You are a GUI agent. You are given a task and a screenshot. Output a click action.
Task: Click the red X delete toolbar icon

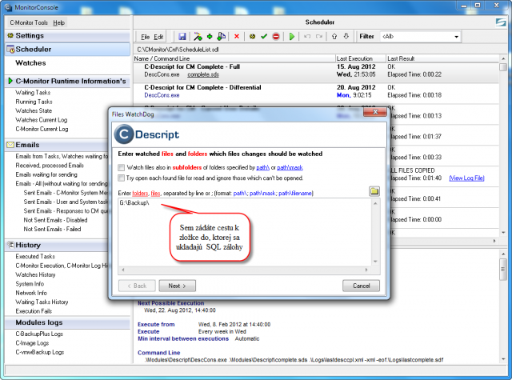tap(237, 37)
